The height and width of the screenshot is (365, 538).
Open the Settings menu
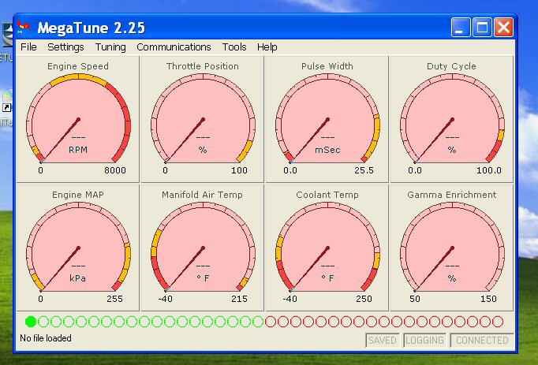(x=65, y=47)
